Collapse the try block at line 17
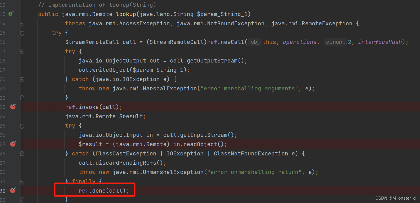 (x=22, y=51)
